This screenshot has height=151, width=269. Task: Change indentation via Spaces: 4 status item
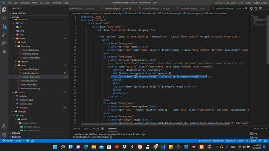tap(230, 141)
